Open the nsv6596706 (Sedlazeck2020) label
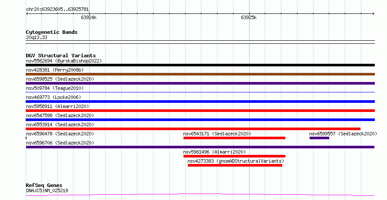The height and width of the screenshot is (200, 387). (60, 143)
